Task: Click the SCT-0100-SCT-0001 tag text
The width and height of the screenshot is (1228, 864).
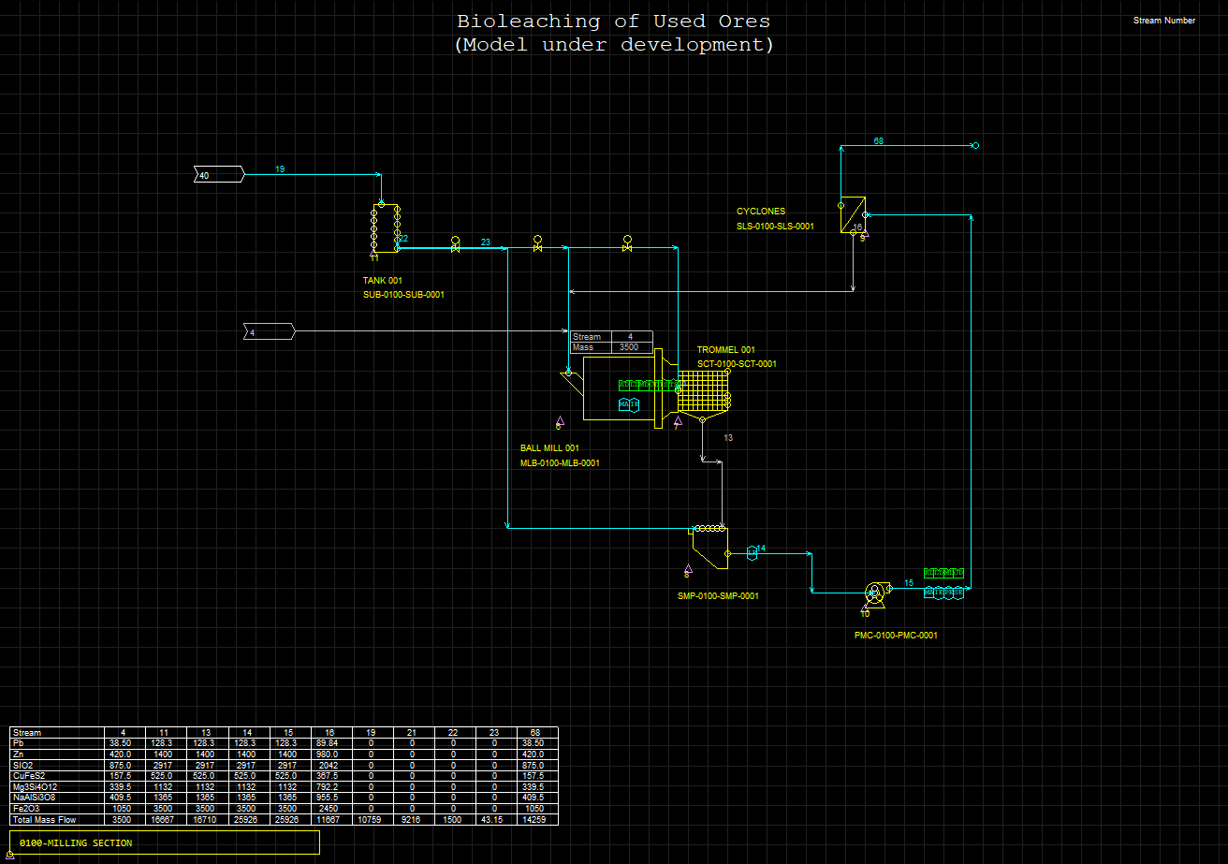Action: point(737,364)
